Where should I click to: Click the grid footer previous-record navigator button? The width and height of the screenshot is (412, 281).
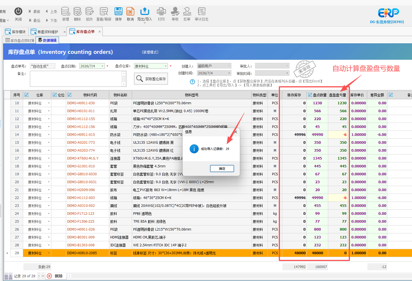coord(10,276)
